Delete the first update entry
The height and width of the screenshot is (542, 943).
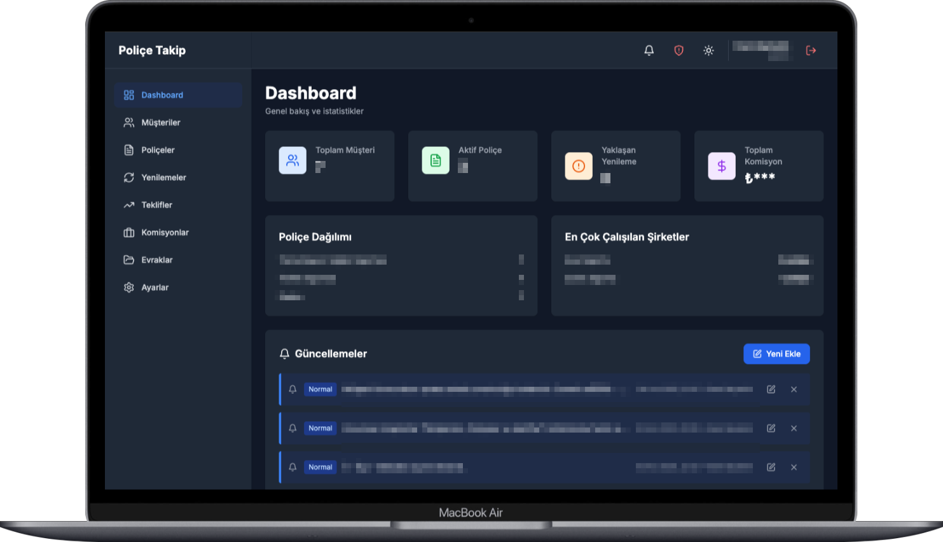pos(794,389)
